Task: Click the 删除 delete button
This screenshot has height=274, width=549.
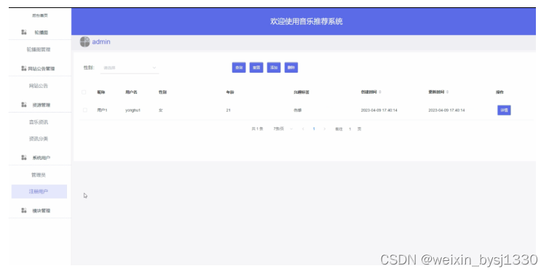Action: pyautogui.click(x=291, y=68)
